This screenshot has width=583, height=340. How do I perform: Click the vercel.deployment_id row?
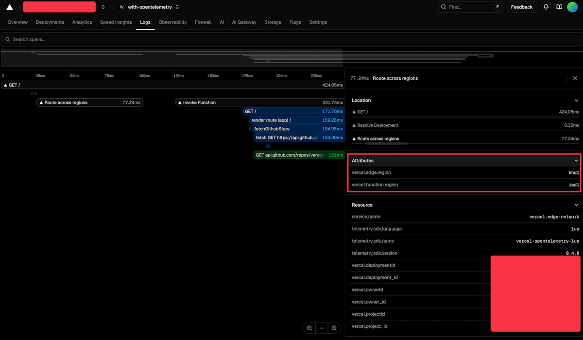click(x=465, y=277)
